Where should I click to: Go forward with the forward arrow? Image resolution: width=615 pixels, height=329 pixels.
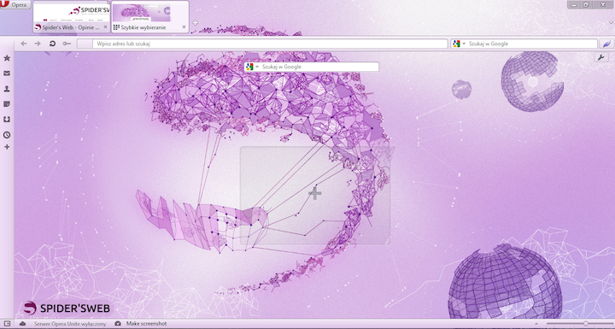pos(38,44)
